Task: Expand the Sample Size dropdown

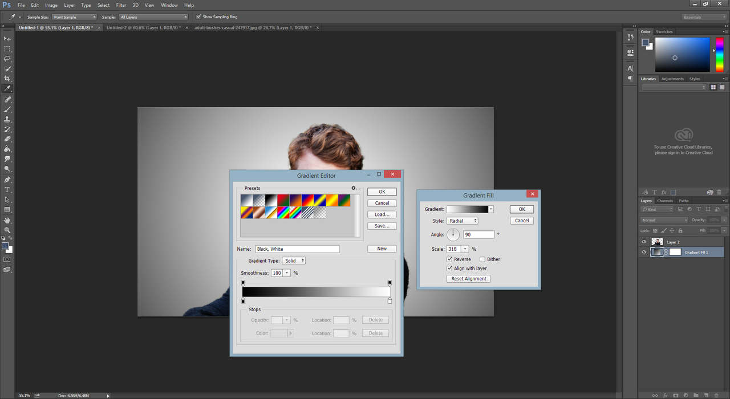Action: (74, 17)
